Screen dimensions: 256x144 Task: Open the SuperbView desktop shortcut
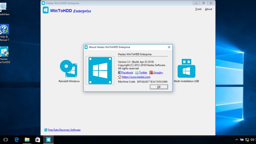(x=4, y=9)
